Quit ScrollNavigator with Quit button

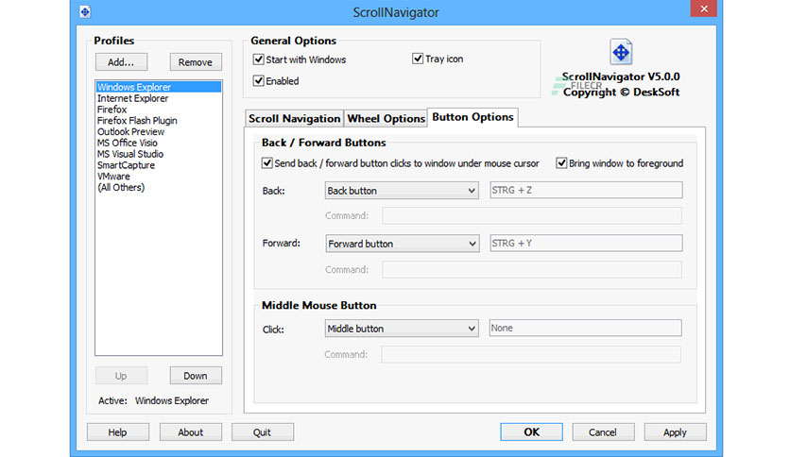click(x=262, y=432)
